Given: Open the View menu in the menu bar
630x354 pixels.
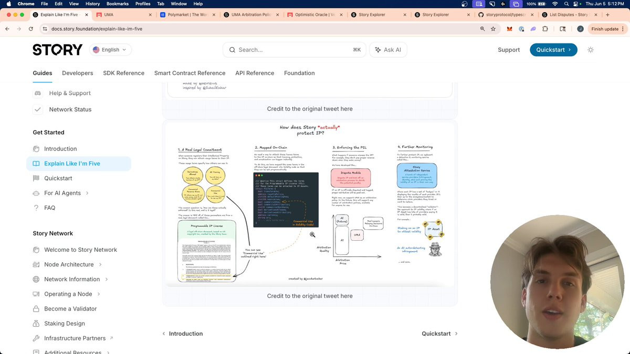Looking at the screenshot, I should [73, 4].
